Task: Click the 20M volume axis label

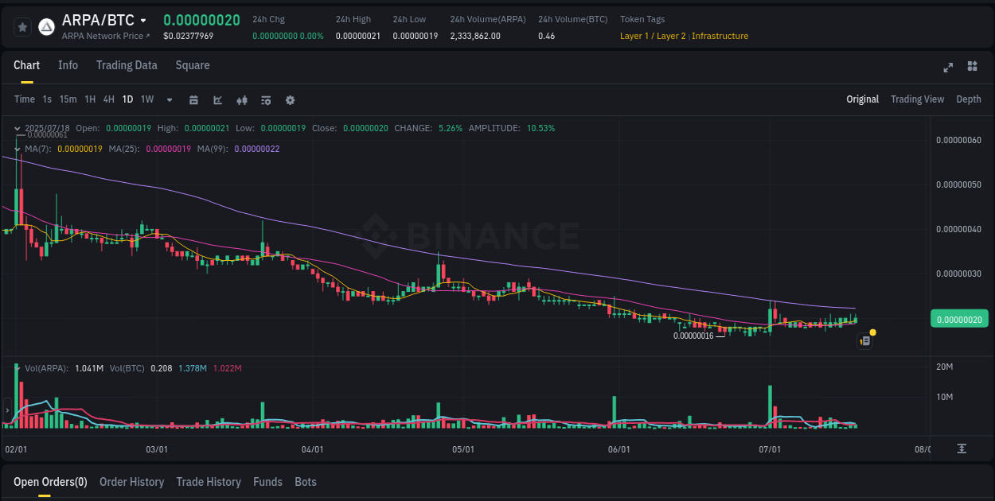Action: click(944, 367)
